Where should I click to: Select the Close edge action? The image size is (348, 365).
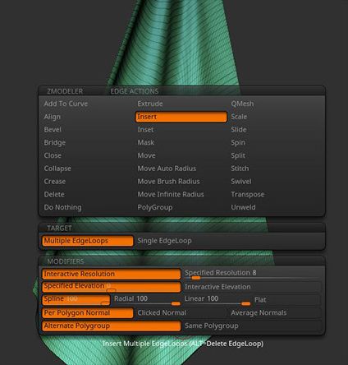pos(53,155)
